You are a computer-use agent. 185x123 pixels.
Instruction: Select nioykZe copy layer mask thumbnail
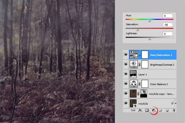click(x=144, y=93)
